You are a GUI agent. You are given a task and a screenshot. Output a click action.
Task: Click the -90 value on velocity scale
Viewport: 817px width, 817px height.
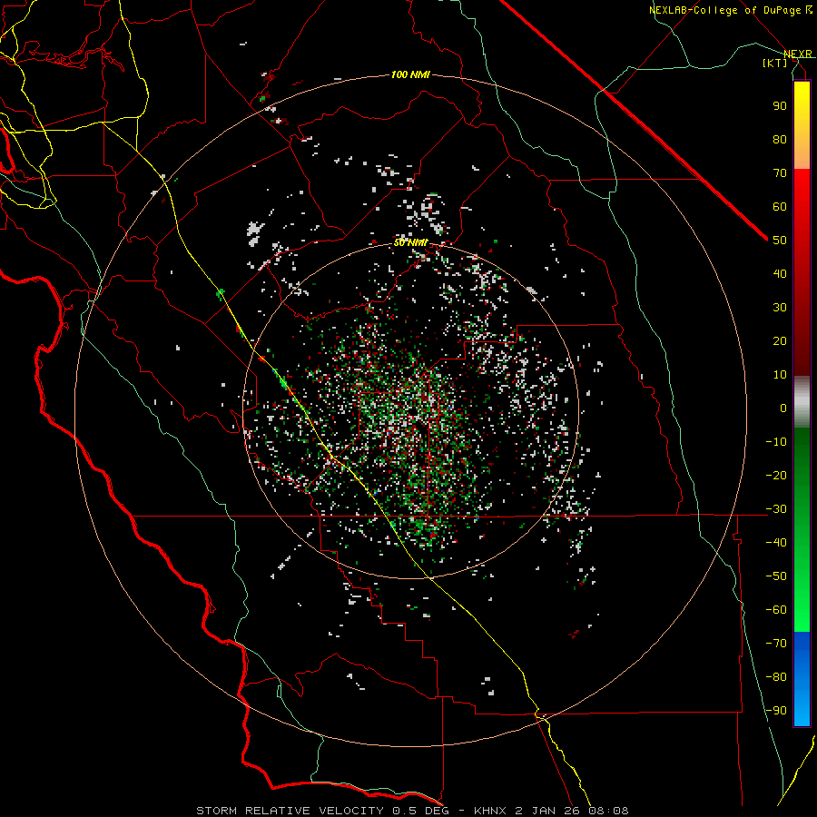tap(776, 711)
